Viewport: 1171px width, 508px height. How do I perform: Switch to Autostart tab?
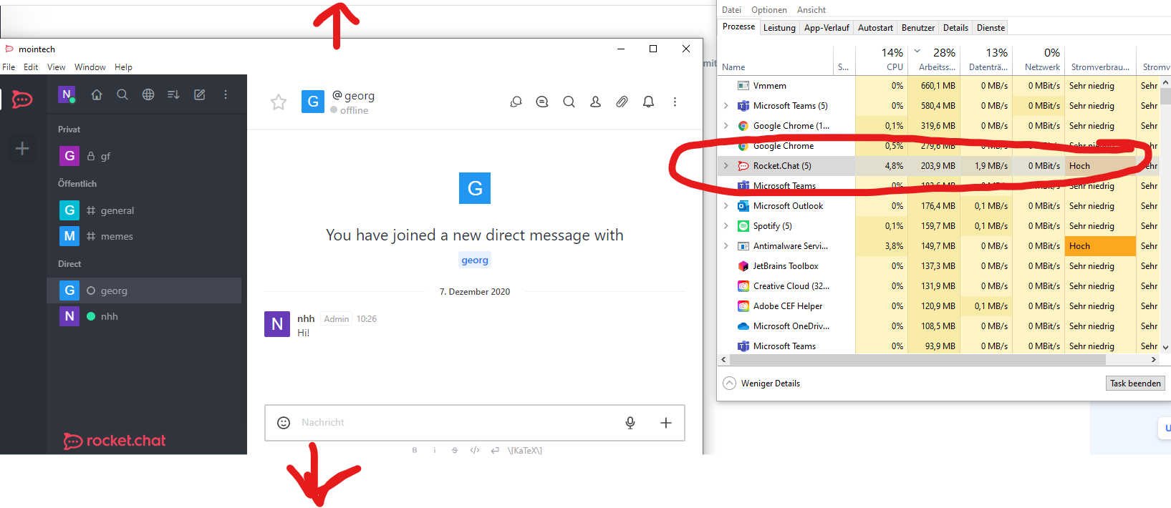coord(875,28)
